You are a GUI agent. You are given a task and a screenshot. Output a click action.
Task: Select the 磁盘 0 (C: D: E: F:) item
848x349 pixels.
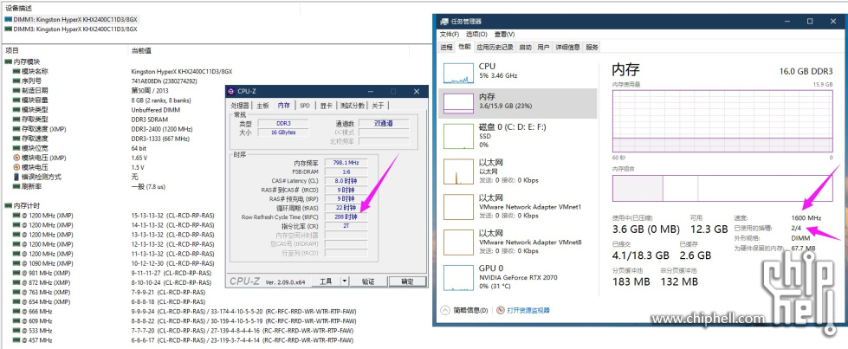pos(518,135)
